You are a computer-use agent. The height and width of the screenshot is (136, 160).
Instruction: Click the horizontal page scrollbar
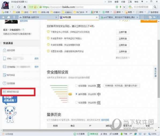point(70,130)
